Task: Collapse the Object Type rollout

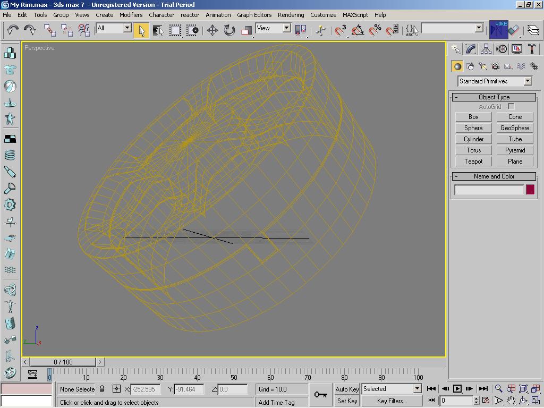Action: pos(494,97)
